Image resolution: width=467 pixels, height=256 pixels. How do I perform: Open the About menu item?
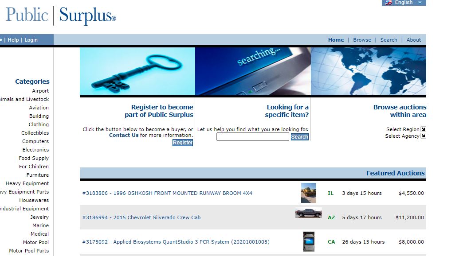tap(414, 40)
